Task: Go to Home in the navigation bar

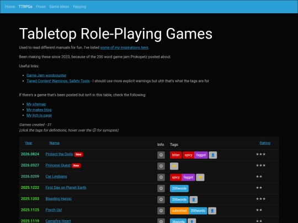Action: coord(10,7)
